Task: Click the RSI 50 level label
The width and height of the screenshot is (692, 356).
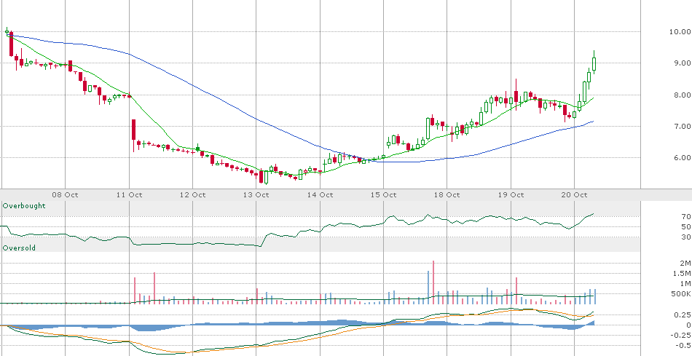Action: point(686,226)
